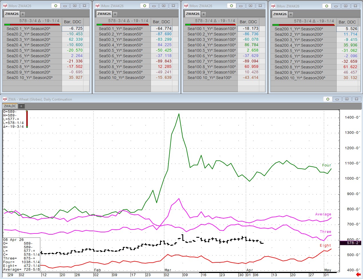Click the red arrow at the chart's bottom-right corner
Viewport: 363px width, 279px height.
pos(358,274)
